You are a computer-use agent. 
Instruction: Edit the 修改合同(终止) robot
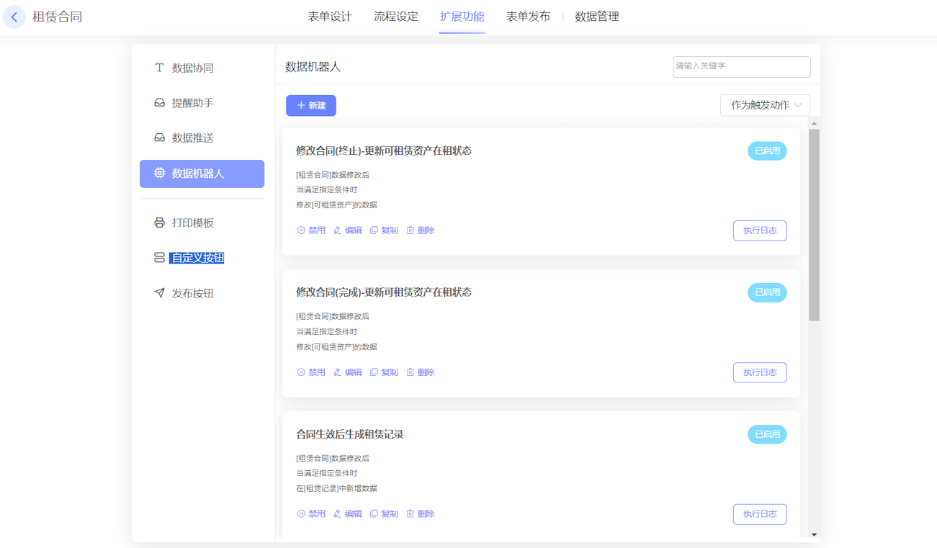(x=348, y=230)
